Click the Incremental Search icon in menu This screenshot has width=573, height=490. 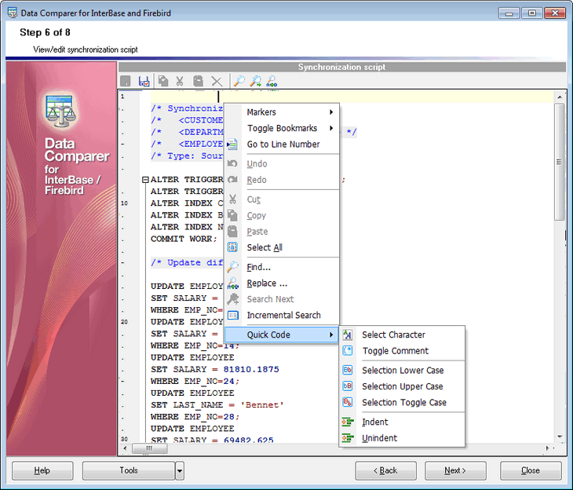(x=233, y=315)
